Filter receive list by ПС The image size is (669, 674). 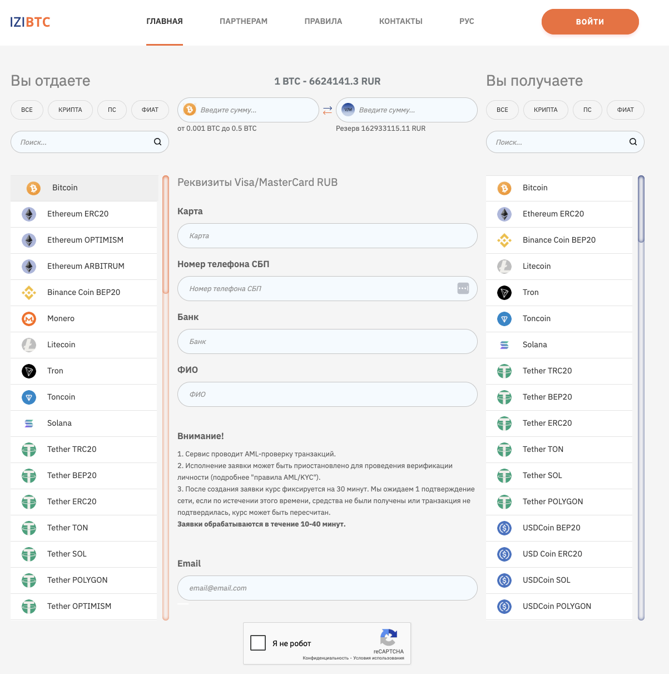coord(587,110)
